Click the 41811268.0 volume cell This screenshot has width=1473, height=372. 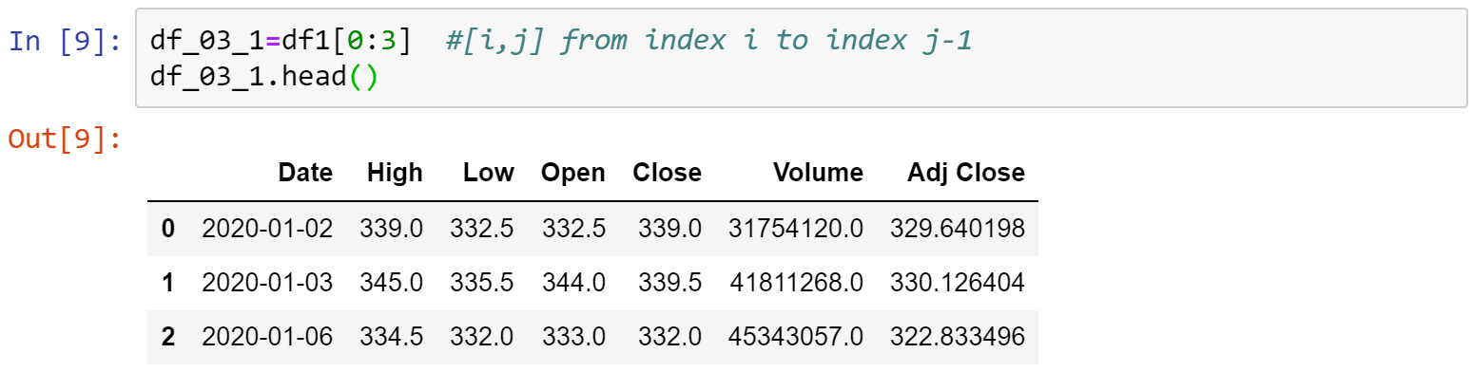tap(797, 283)
